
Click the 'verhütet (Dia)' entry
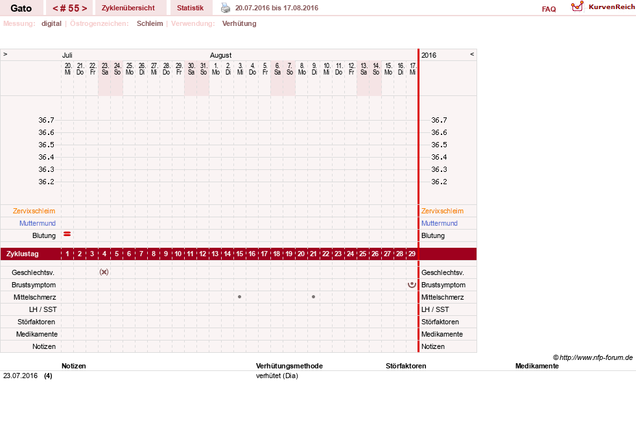[277, 376]
